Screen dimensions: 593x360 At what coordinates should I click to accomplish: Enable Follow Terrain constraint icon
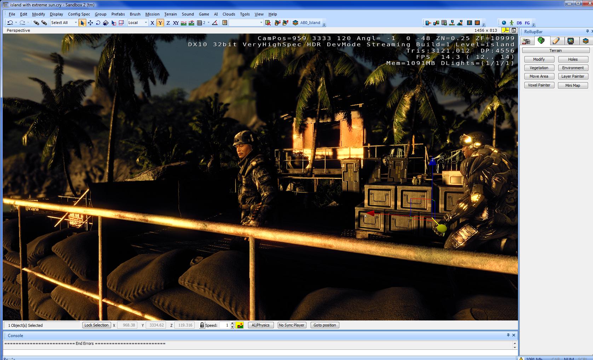183,23
